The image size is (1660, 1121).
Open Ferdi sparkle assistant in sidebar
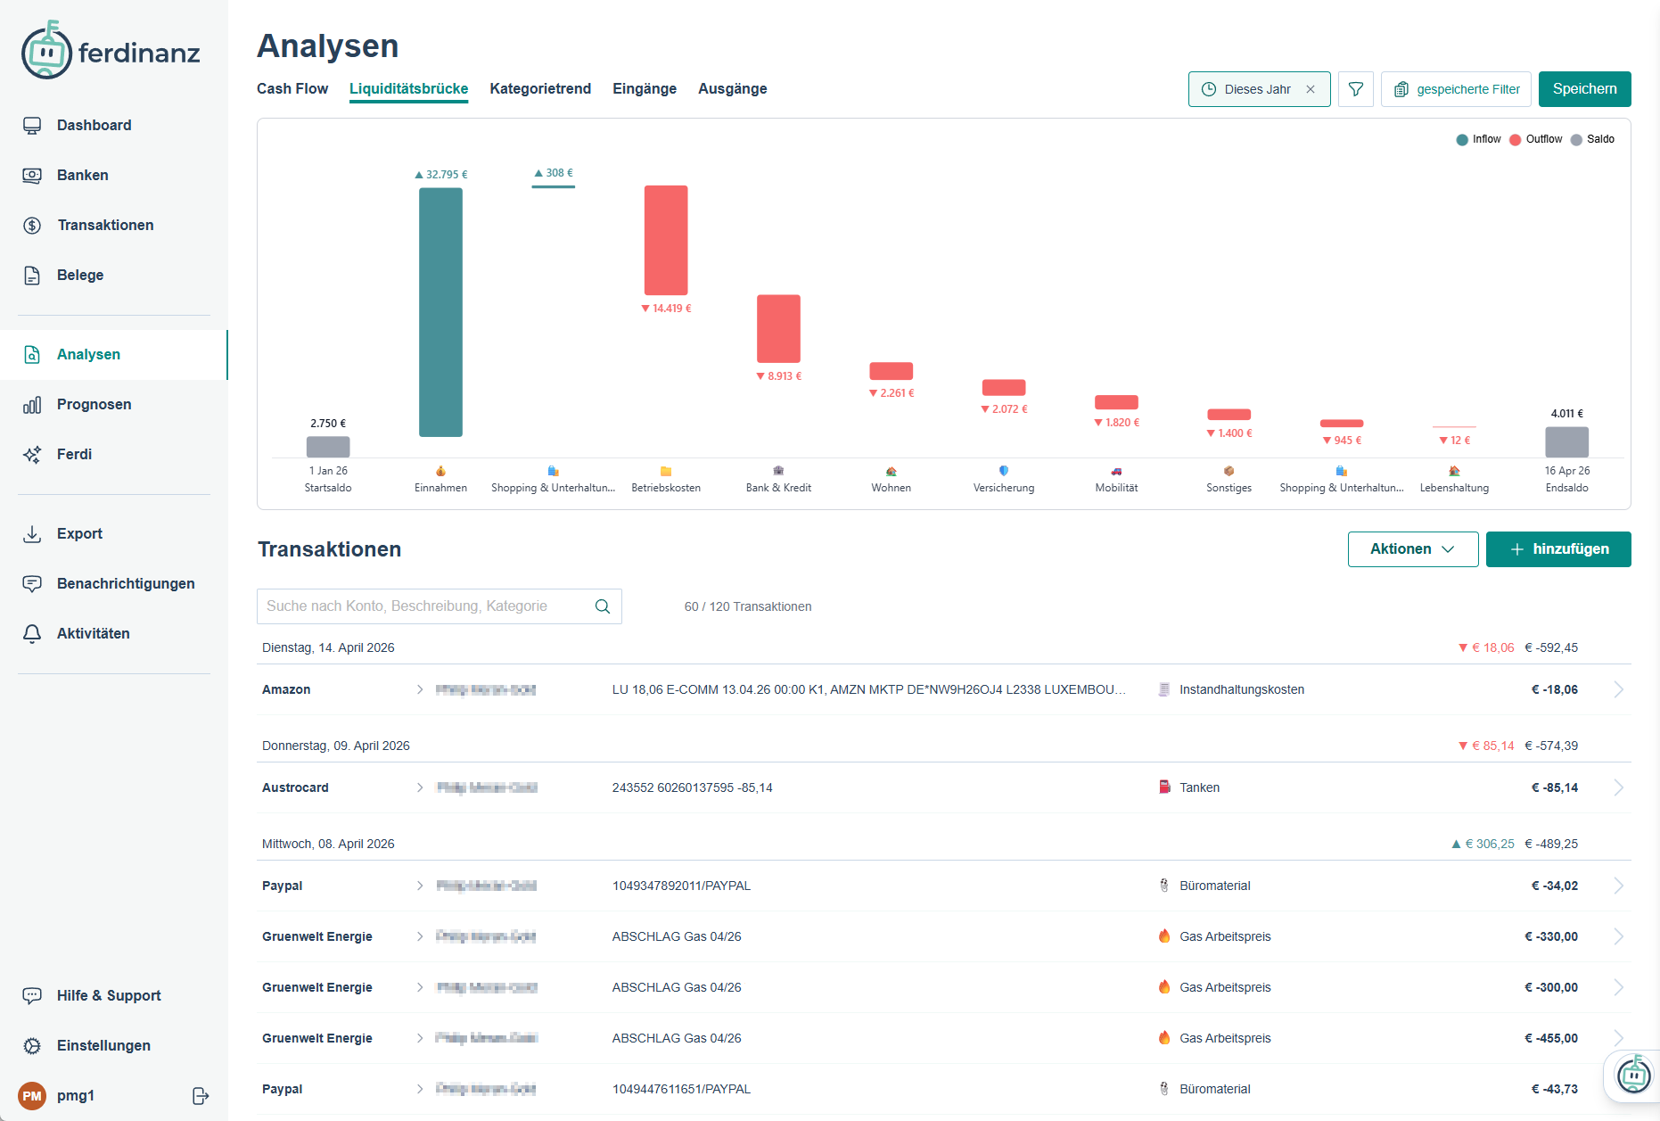[x=32, y=455]
